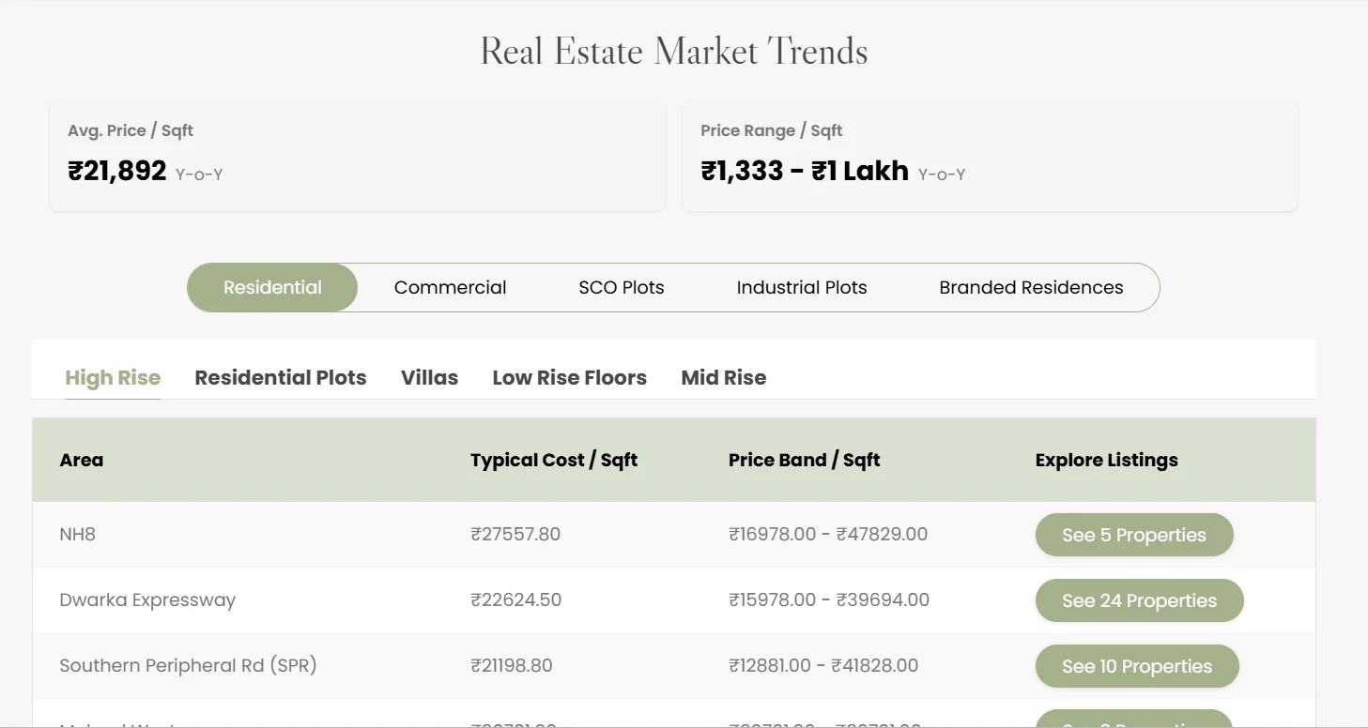Screen dimensions: 1368x728
Task: Click price band ₹15978.00 - ₹39694.00
Action: tap(829, 599)
